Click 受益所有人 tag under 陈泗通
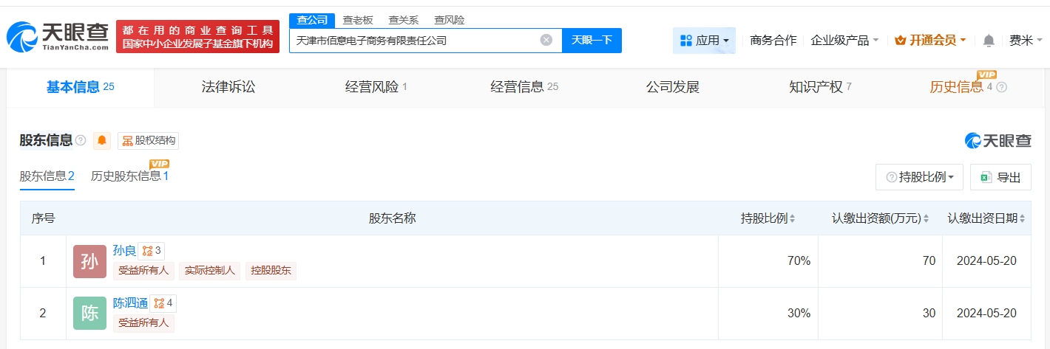 click(143, 322)
